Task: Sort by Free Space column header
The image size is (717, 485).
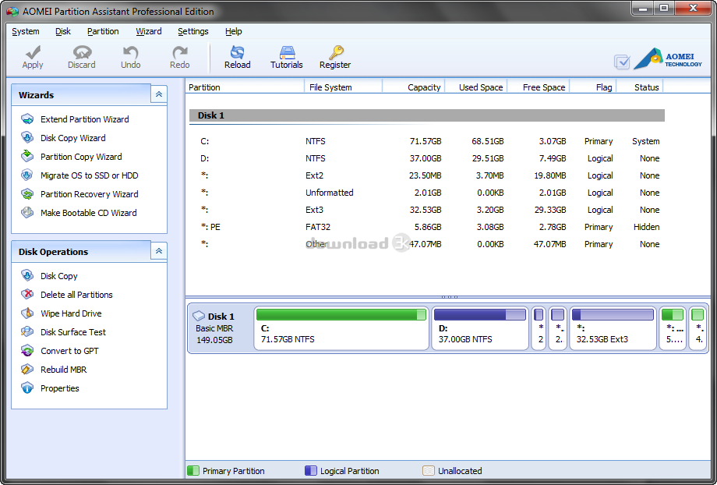Action: coord(539,87)
